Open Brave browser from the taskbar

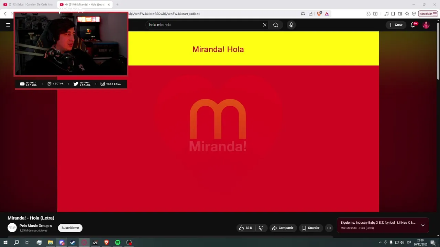[x=106, y=243]
